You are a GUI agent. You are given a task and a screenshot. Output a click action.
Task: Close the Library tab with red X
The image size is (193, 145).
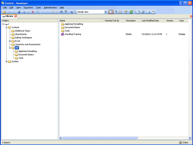click(x=15, y=16)
